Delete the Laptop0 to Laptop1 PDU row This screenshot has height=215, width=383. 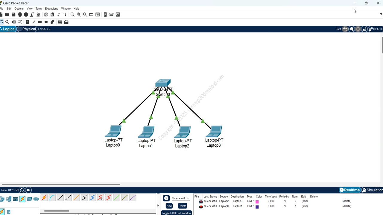347,206
